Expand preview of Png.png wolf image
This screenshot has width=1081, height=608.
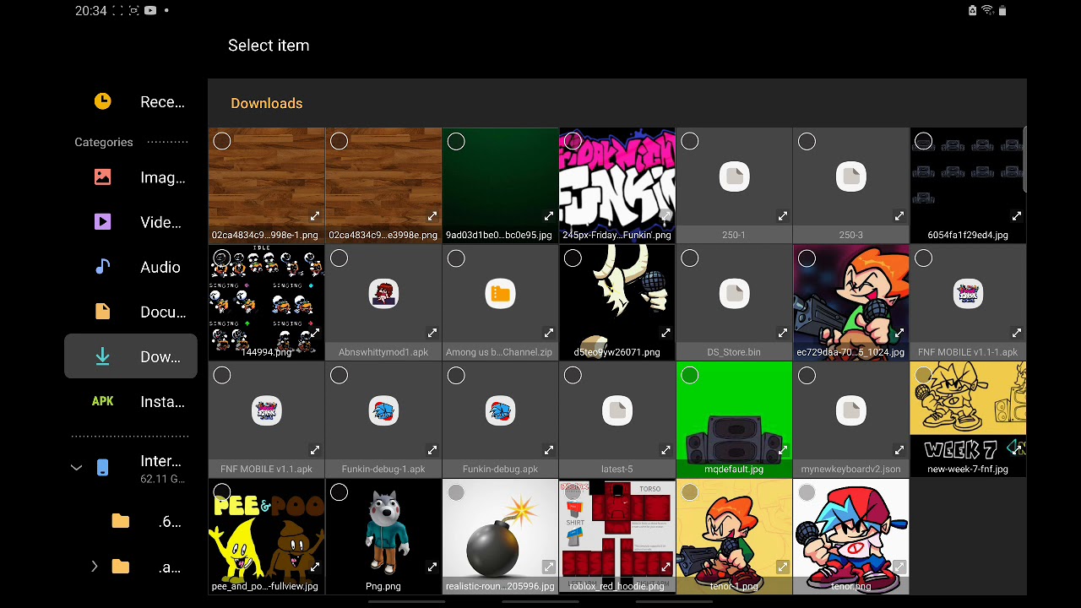coord(432,567)
